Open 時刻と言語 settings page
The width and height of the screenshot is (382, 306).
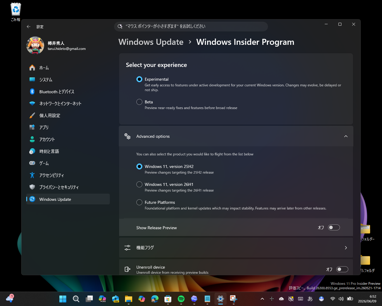click(x=68, y=152)
